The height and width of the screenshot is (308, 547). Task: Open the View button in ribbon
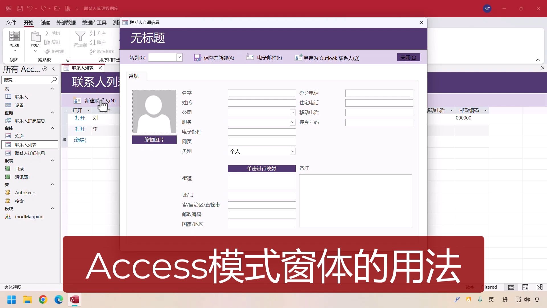[15, 42]
